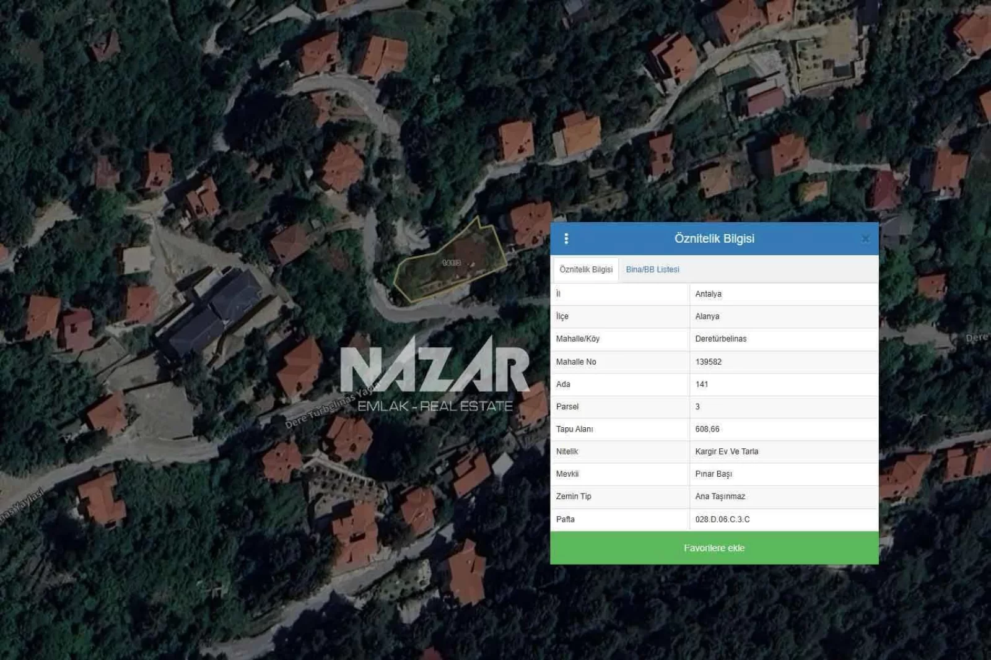Click the Nitelik value Kargir Ev Ve Tarla
This screenshot has height=660, width=991.
tap(727, 451)
